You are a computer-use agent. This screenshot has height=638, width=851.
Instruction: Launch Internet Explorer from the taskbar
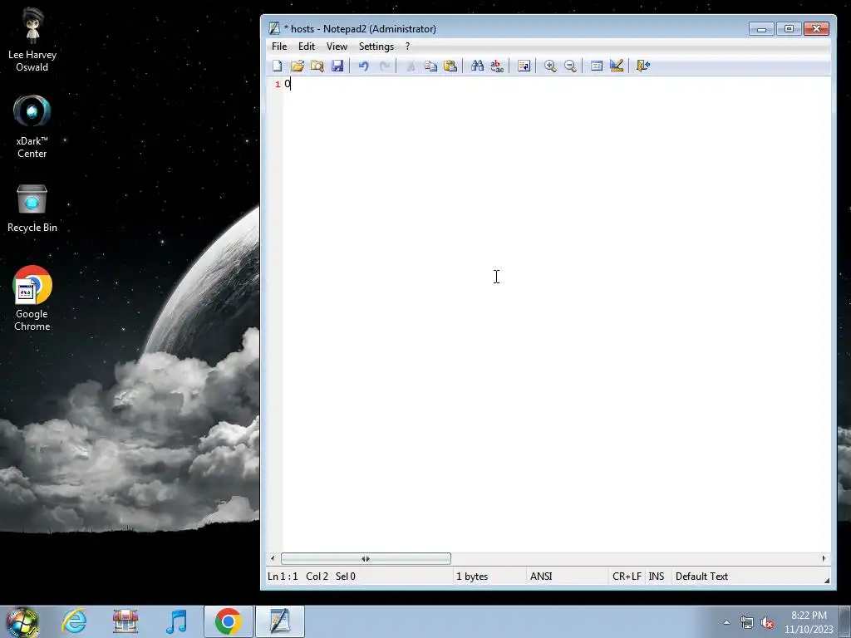pyautogui.click(x=74, y=621)
